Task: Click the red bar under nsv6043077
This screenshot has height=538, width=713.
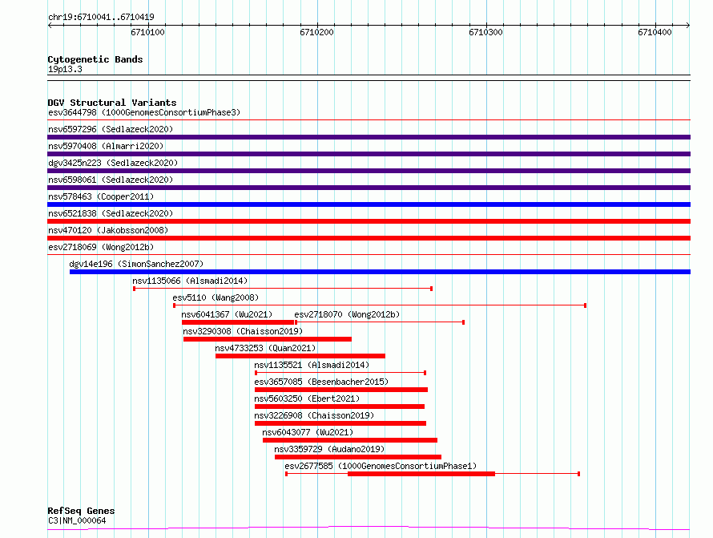Action: 349,440
